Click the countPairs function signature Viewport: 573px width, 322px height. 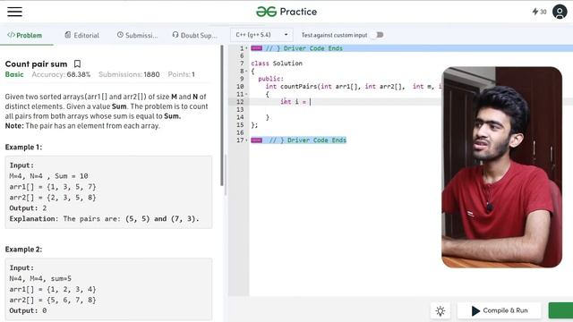click(x=353, y=87)
